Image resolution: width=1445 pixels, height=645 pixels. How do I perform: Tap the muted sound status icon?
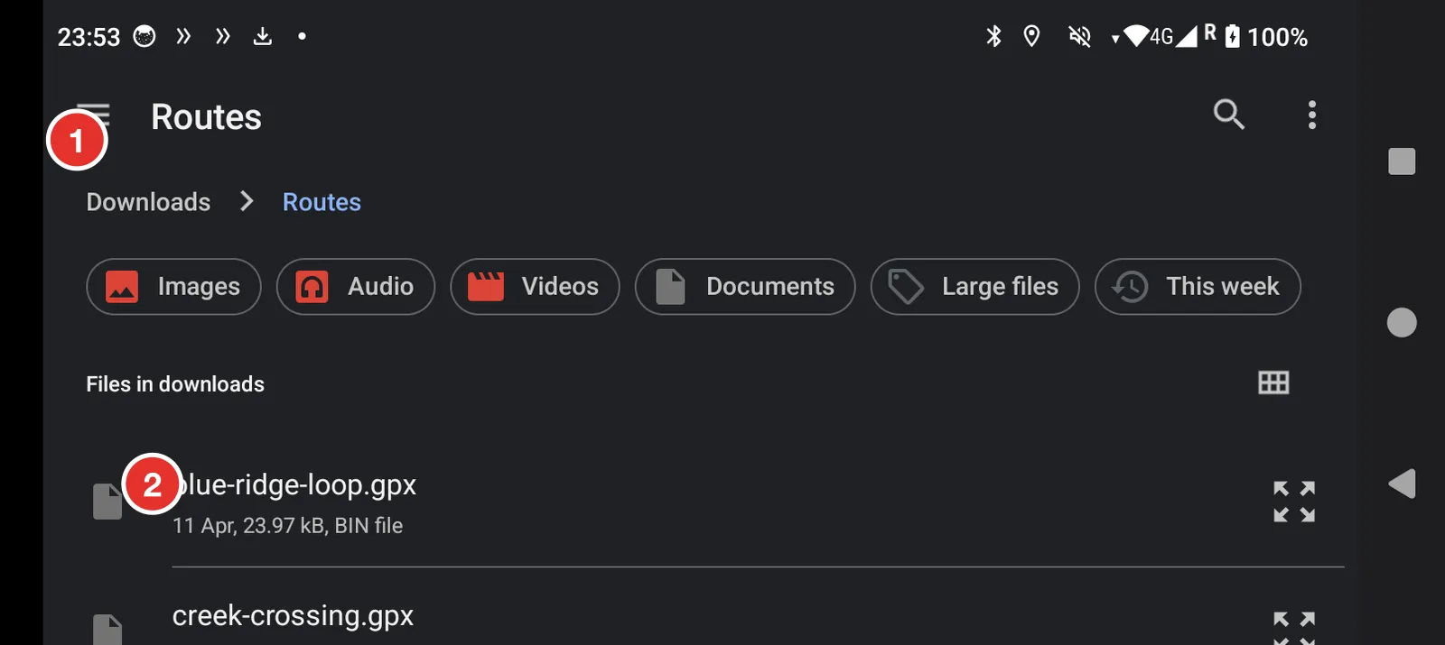click(1079, 36)
